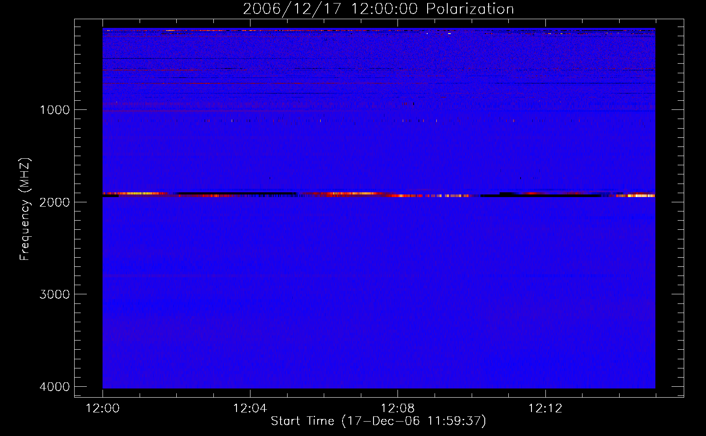Image resolution: width=706 pixels, height=436 pixels.
Task: Click the 2000 frequency tick label
Action: [55, 202]
